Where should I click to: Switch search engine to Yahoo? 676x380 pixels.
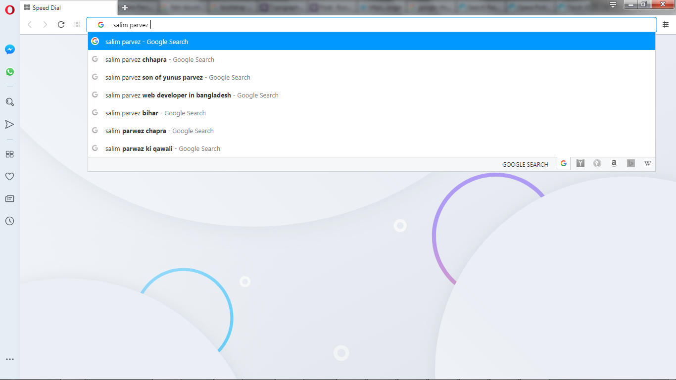point(580,164)
